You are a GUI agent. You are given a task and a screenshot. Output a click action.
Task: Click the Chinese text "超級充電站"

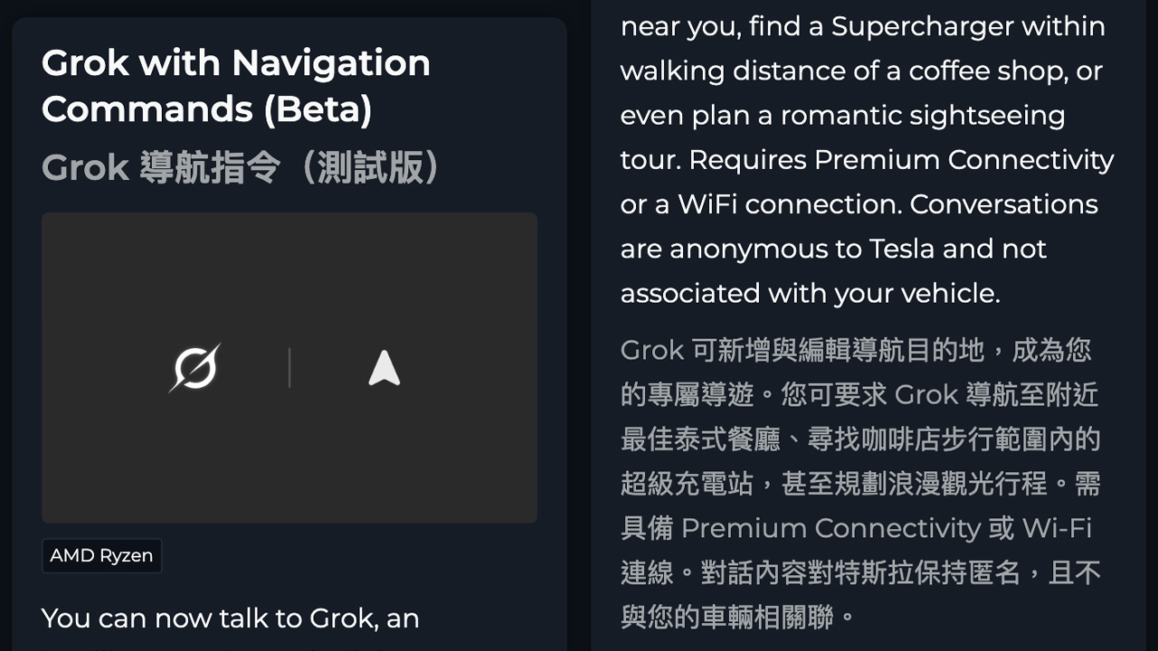coord(687,484)
